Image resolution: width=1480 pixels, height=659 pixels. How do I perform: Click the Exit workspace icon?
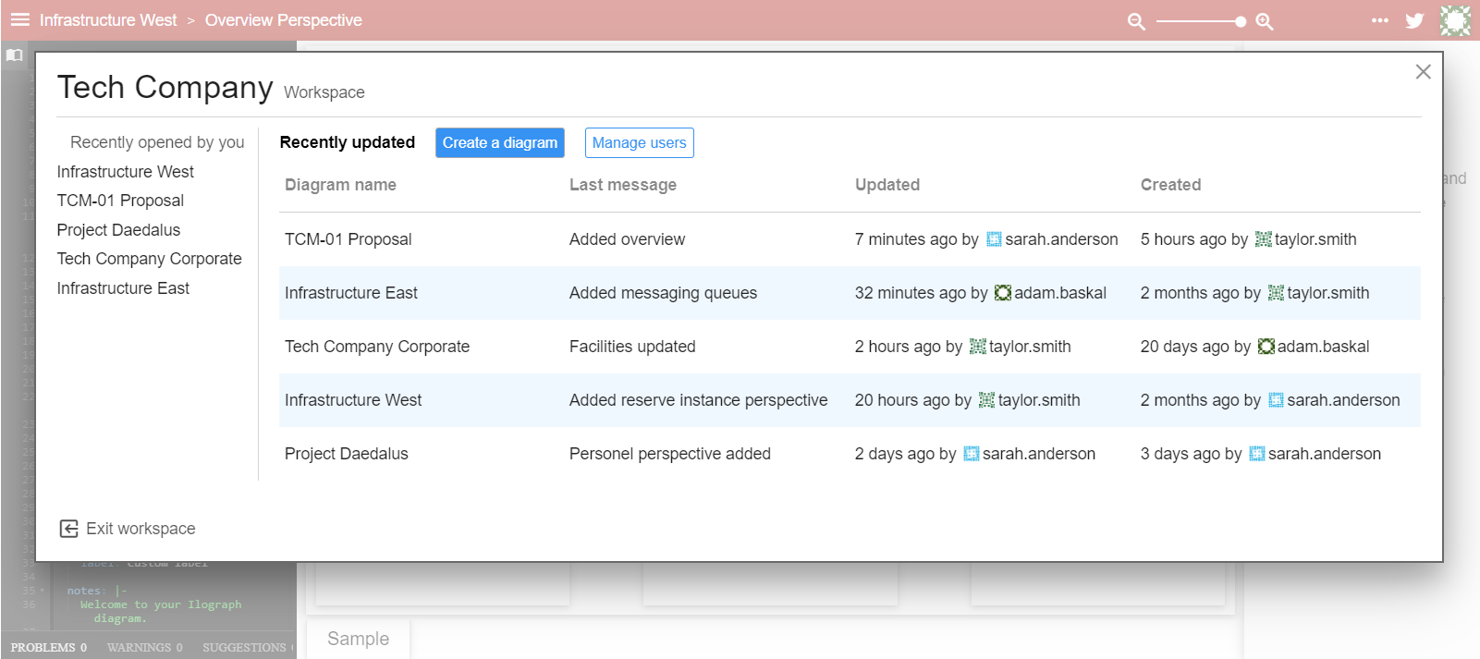tap(68, 529)
